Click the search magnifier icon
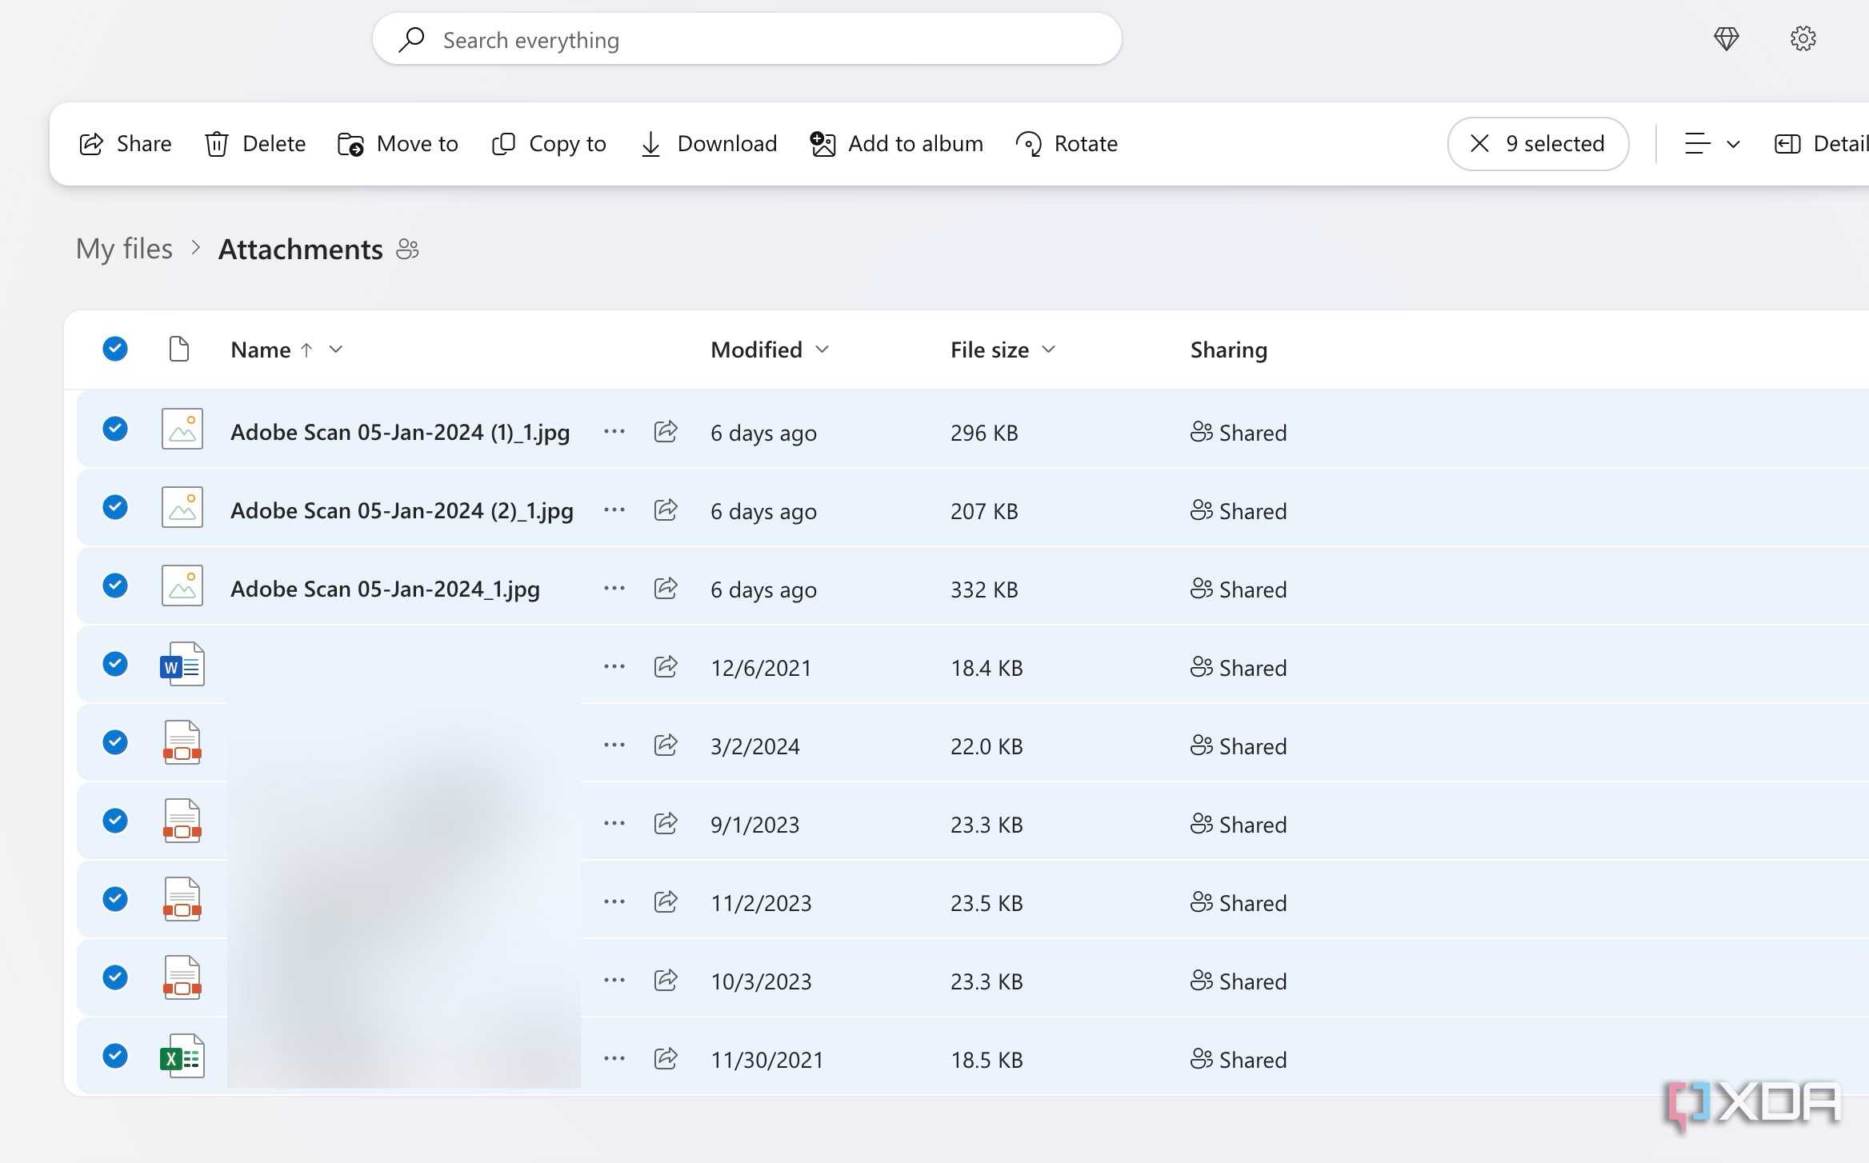 click(x=411, y=39)
